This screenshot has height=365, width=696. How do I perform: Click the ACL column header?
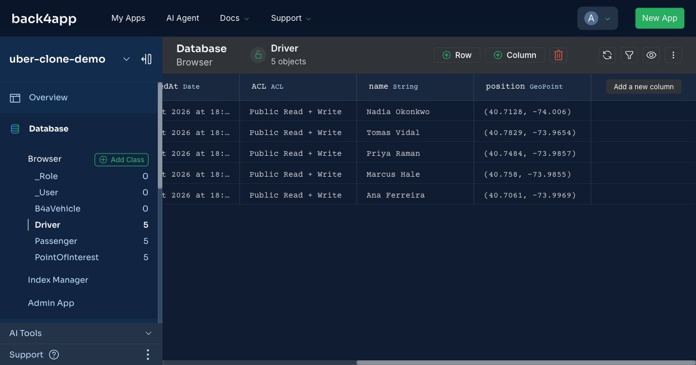[298, 87]
